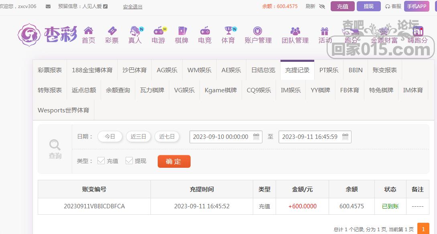Click the 查询 magnifier icon
The width and height of the screenshot is (437, 234).
(x=55, y=145)
